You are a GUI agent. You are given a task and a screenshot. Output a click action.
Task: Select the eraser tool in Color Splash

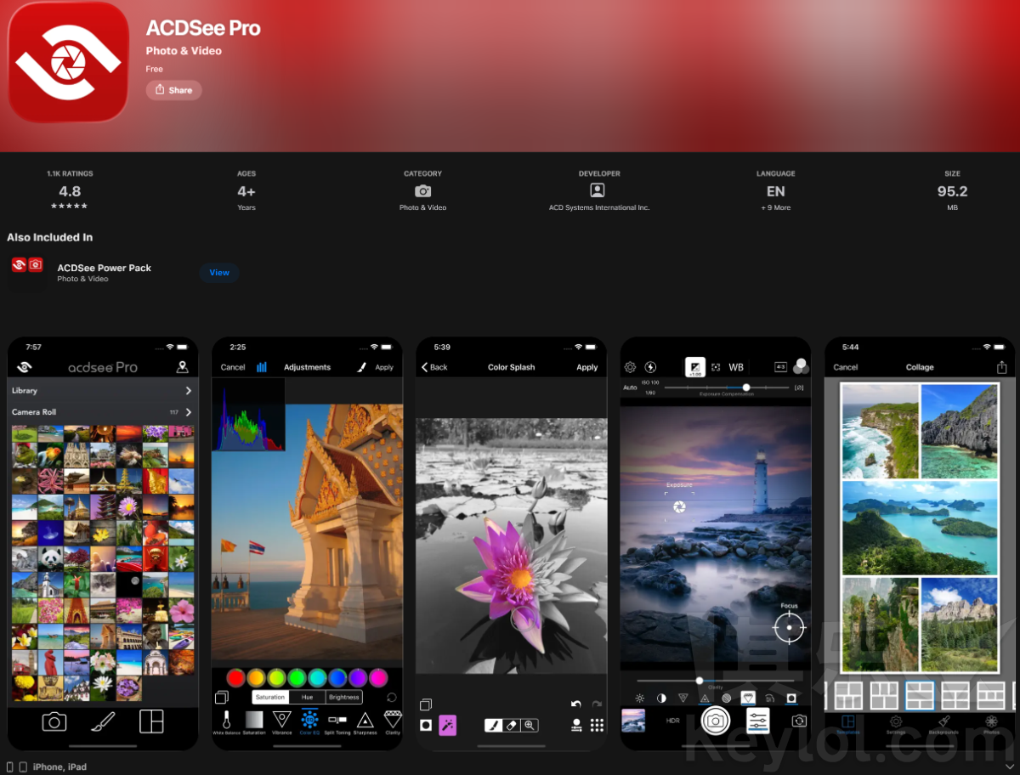point(511,725)
